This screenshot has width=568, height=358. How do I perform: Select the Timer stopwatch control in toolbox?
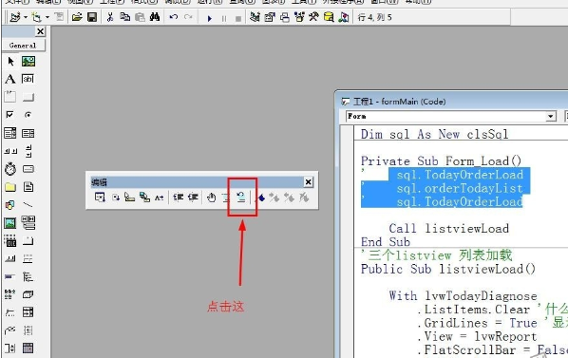(10, 169)
